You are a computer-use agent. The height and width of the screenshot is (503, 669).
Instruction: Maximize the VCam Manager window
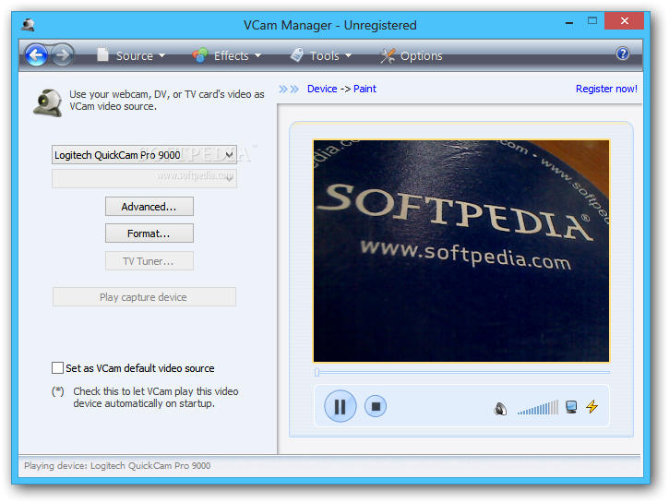coord(592,21)
